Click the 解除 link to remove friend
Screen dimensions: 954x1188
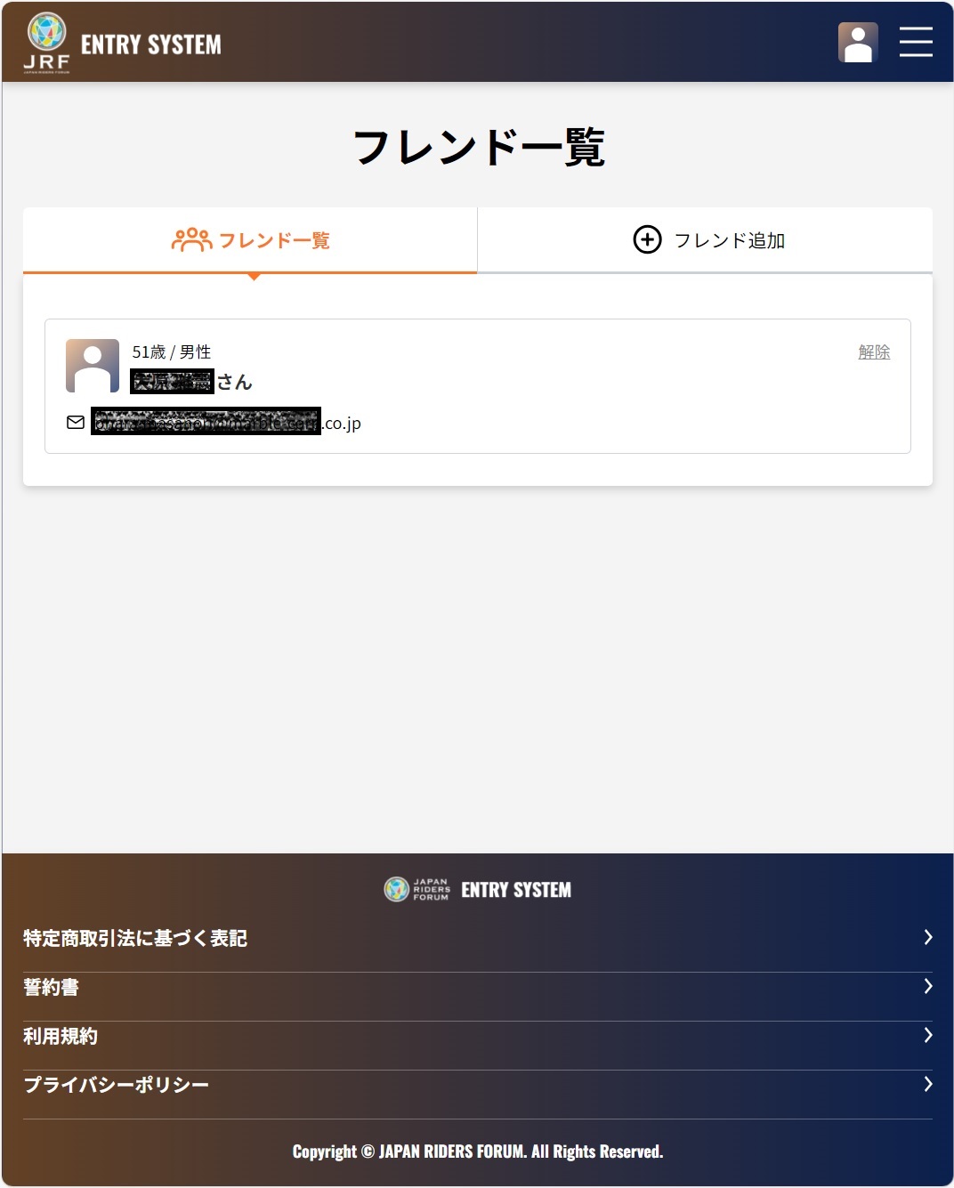(874, 352)
